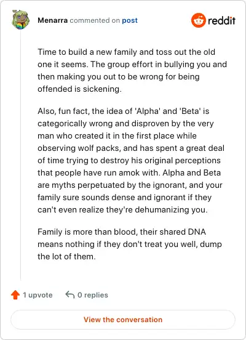Click the line beginning "Also, fun fact"

pos(124,111)
